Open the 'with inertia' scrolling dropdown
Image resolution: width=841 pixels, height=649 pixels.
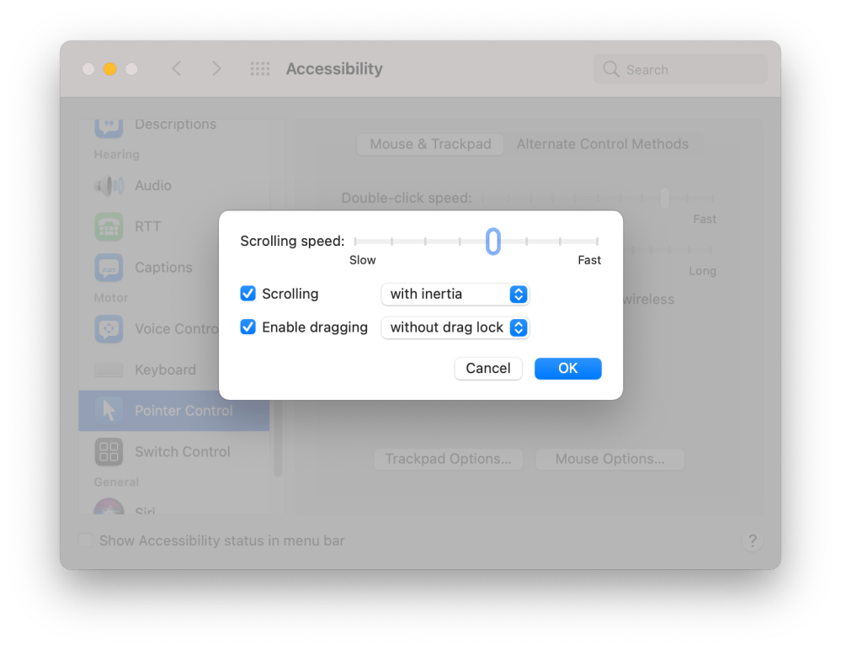pos(455,294)
